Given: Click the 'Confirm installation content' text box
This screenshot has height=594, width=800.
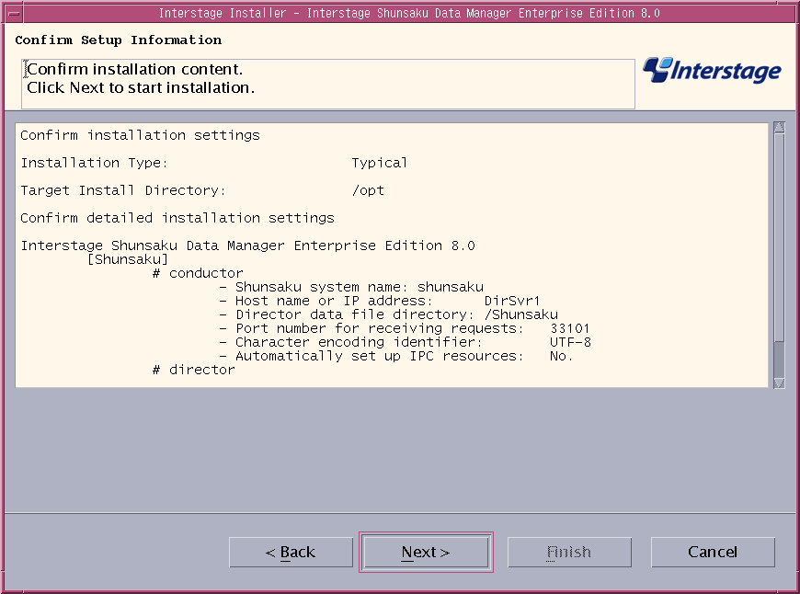Looking at the screenshot, I should [x=328, y=84].
